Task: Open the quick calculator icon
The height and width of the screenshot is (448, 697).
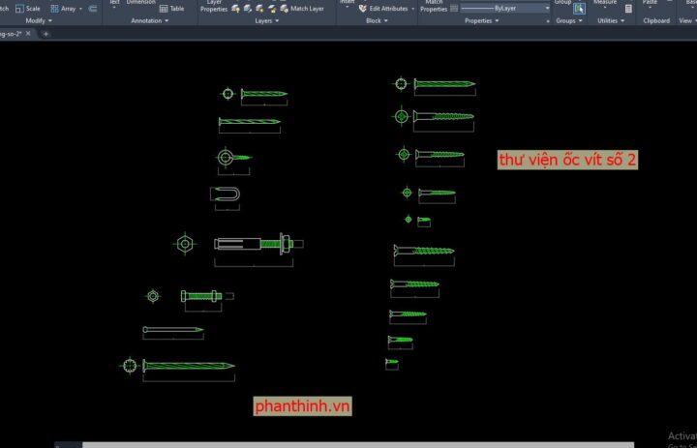Action: (628, 9)
